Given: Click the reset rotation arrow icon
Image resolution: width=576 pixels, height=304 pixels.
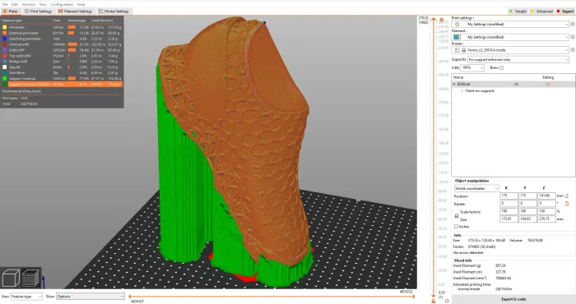Looking at the screenshot, I should (566, 204).
